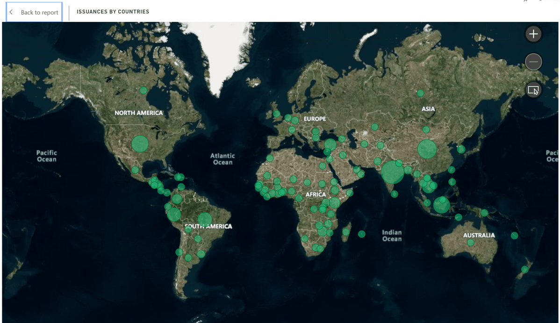Screen dimensions: 560x323
Task: Select the bubble over Sri Lanka
Action: coord(394,194)
